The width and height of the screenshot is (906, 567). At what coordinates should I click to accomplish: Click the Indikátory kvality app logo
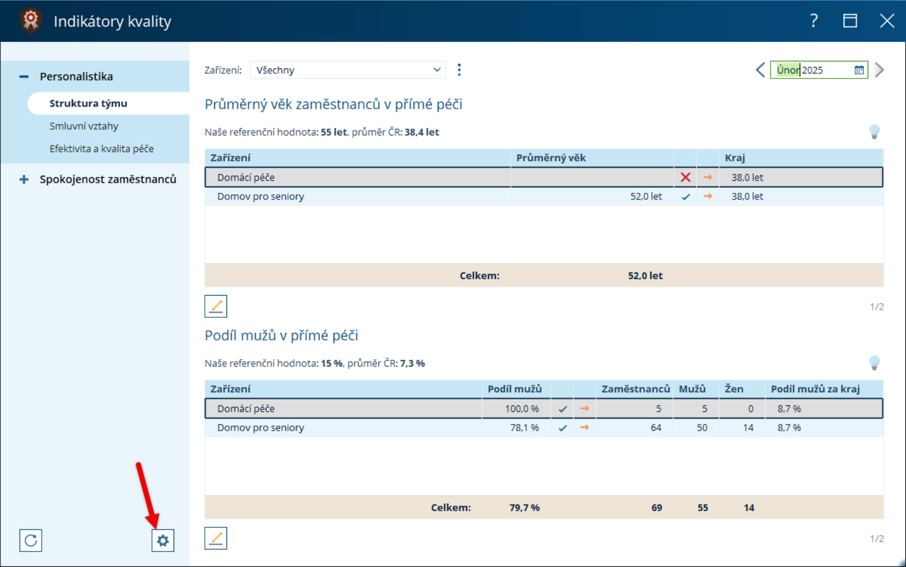[x=31, y=21]
